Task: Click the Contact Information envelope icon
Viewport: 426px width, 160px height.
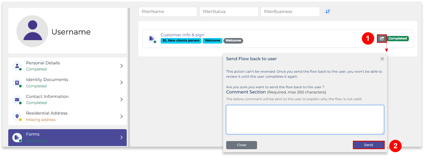Action: (17, 99)
